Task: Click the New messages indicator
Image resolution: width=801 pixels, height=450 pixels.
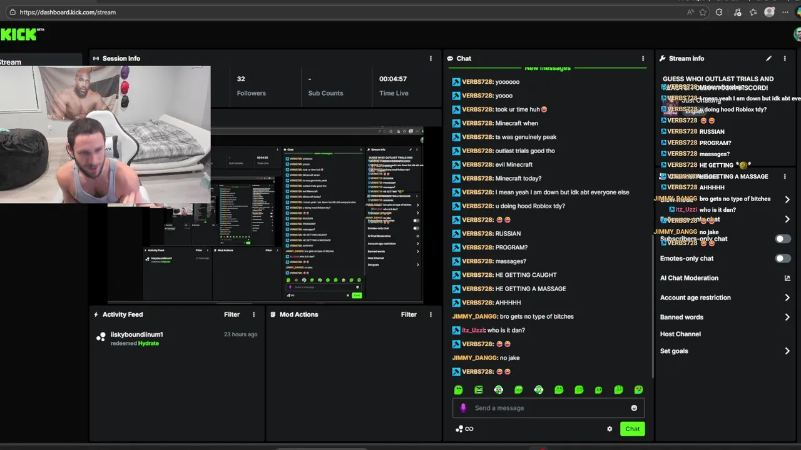Action: coord(548,67)
